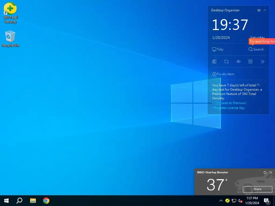Select the Recycle Bin desktop icon
This screenshot has height=206, width=275.
tap(10, 39)
